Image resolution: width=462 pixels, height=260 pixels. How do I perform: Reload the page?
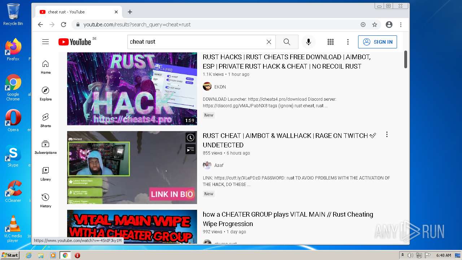(x=64, y=25)
